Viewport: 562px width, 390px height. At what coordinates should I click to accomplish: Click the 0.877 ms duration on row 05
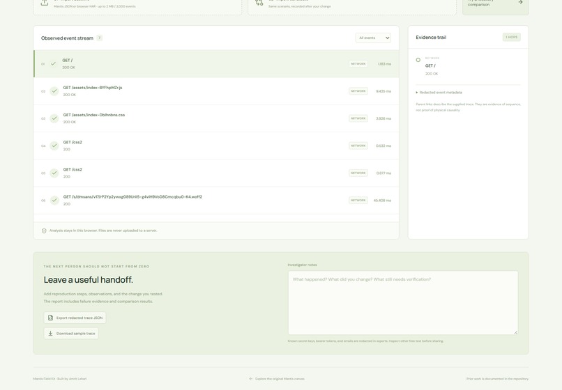[x=383, y=173]
